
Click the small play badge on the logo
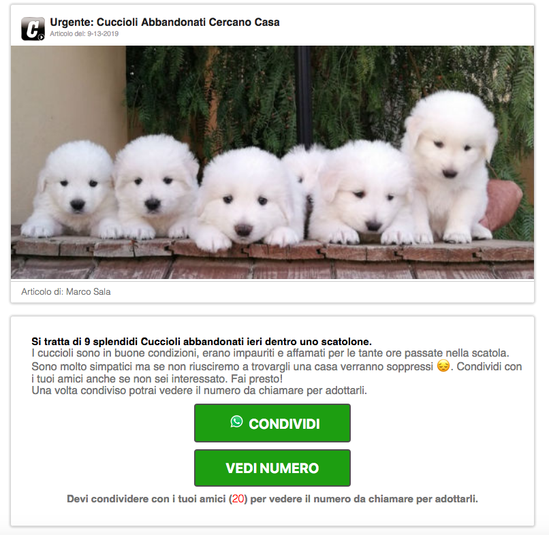pyautogui.click(x=42, y=37)
